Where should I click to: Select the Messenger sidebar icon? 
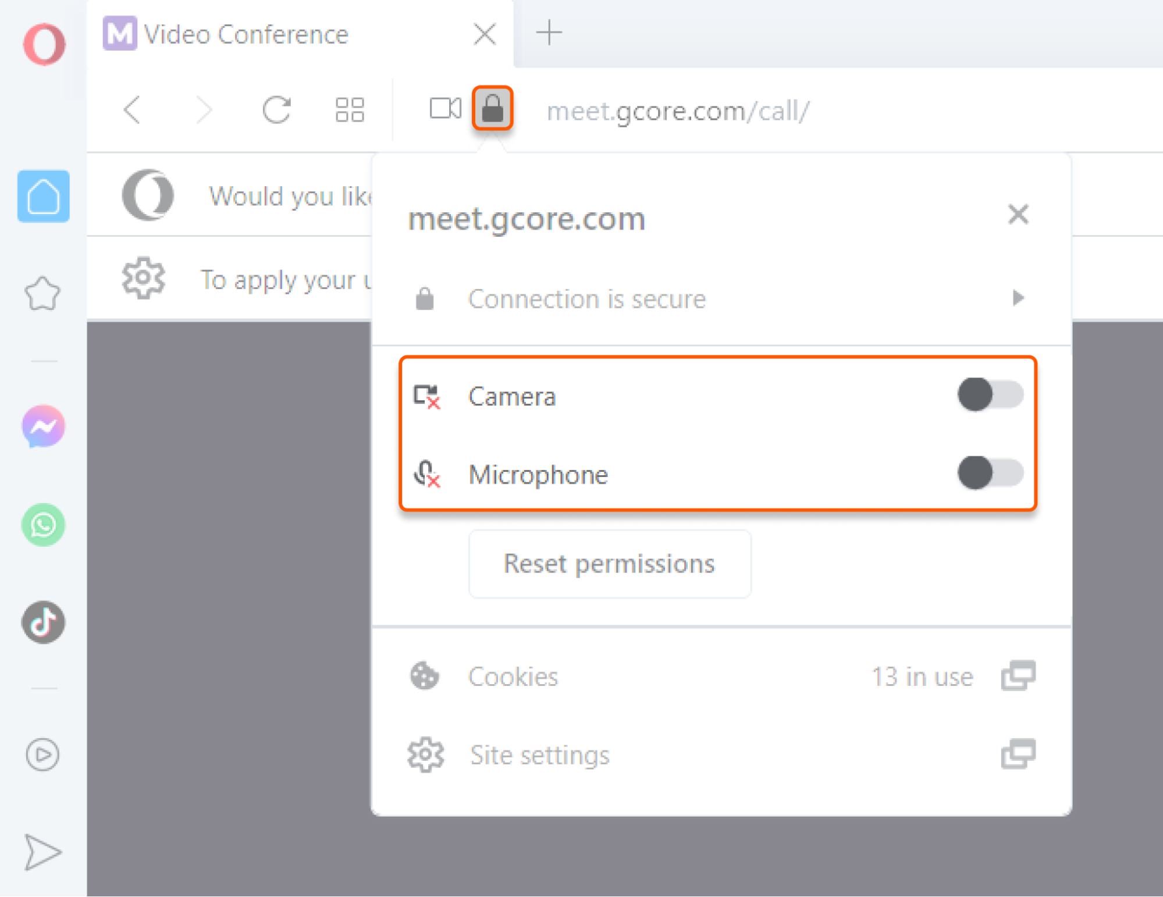[x=42, y=426]
